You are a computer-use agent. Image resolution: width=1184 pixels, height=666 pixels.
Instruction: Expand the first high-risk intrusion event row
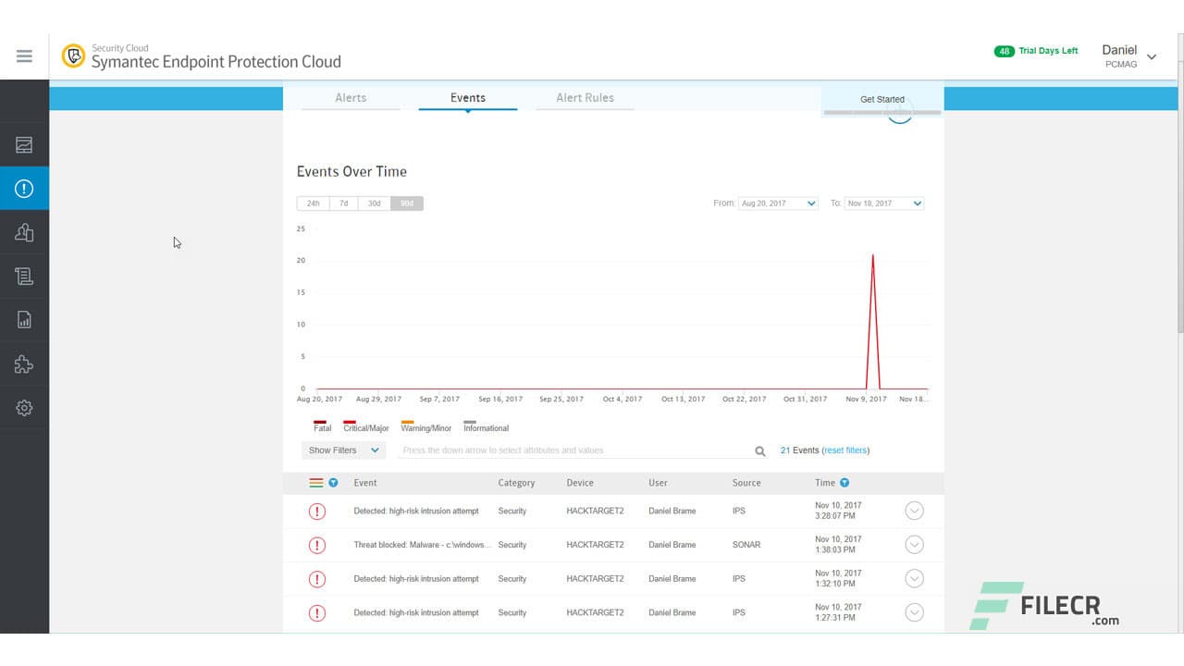click(x=914, y=510)
